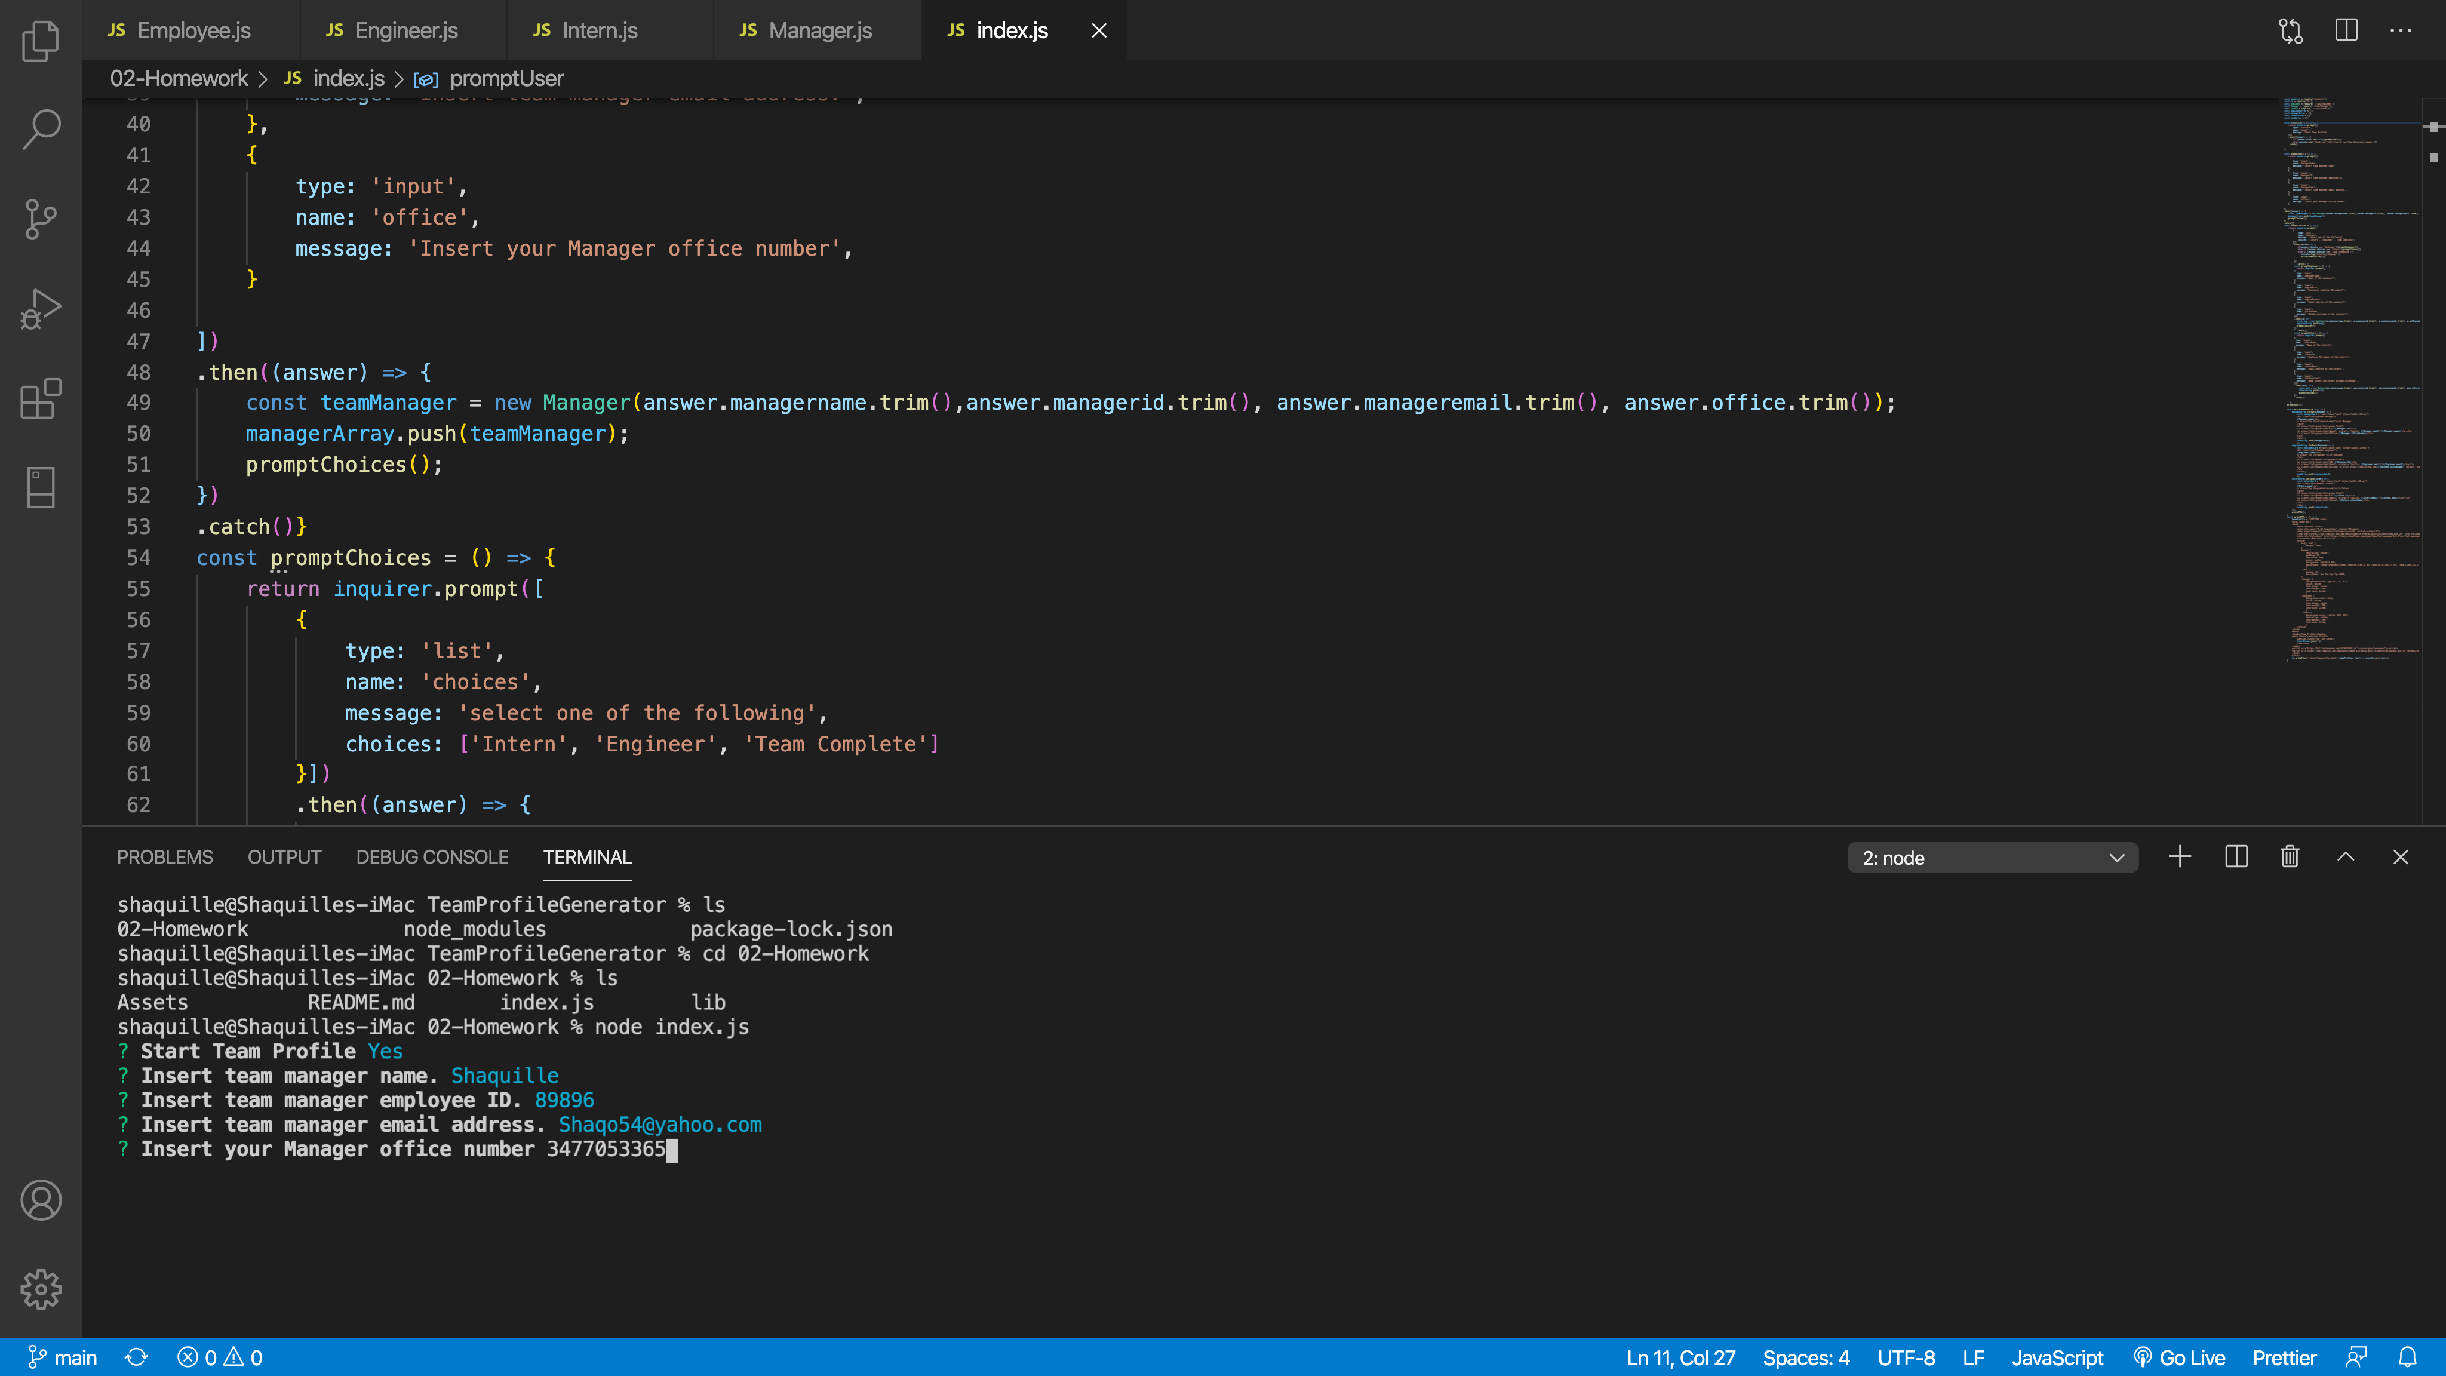Open the Explorer view in activity bar
The height and width of the screenshot is (1376, 2446).
(x=41, y=41)
